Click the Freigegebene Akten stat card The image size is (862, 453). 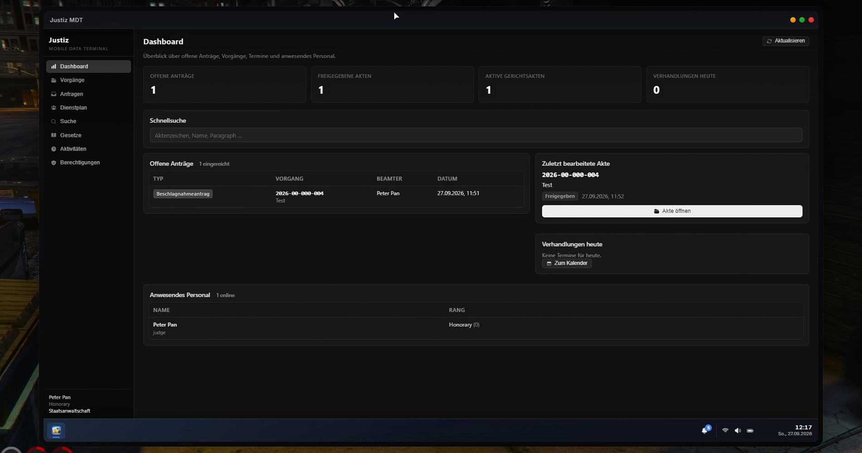392,85
